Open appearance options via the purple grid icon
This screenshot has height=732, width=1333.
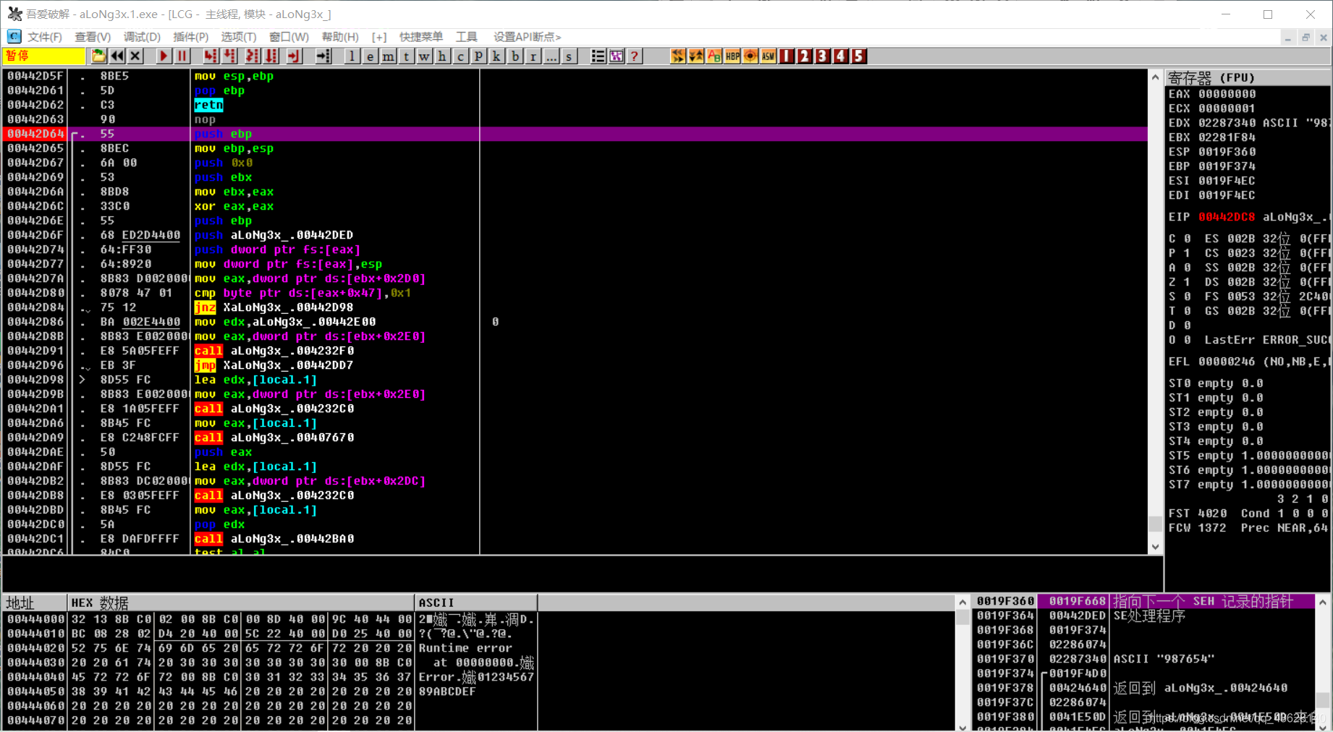[x=616, y=56]
